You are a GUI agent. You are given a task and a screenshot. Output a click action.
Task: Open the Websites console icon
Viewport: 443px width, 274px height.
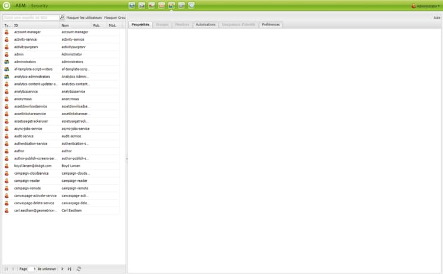point(132,5)
